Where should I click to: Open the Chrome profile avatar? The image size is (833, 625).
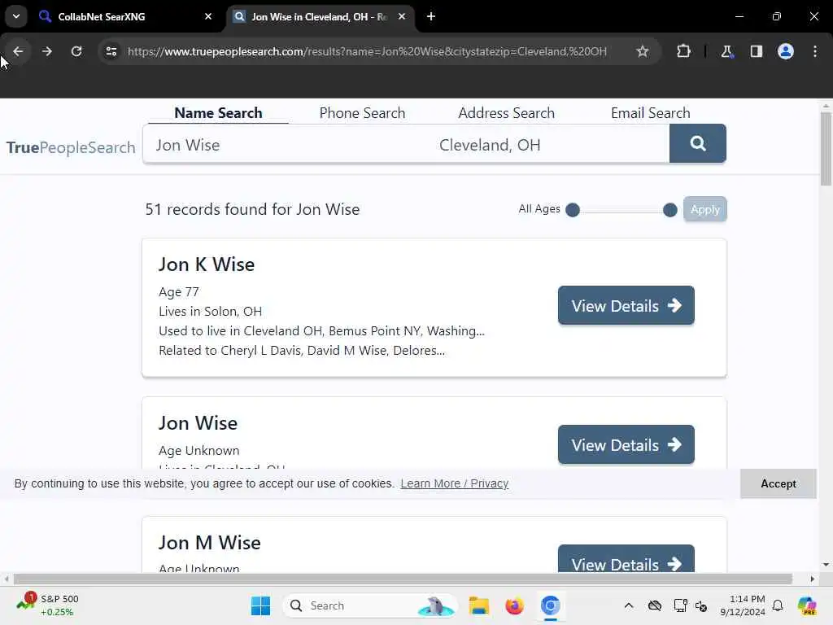pyautogui.click(x=785, y=51)
